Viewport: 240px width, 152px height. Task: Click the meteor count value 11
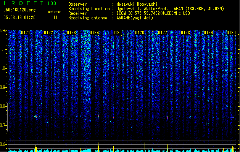[x=55, y=17]
